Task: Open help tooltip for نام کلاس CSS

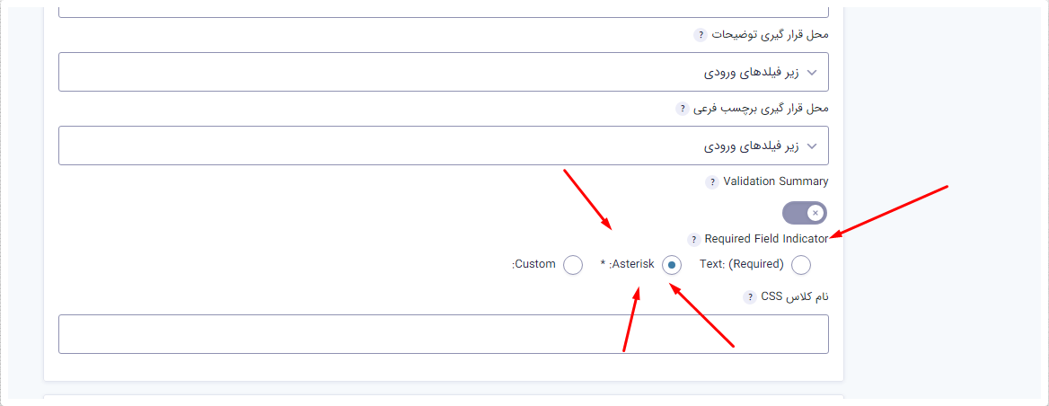Action: [749, 297]
